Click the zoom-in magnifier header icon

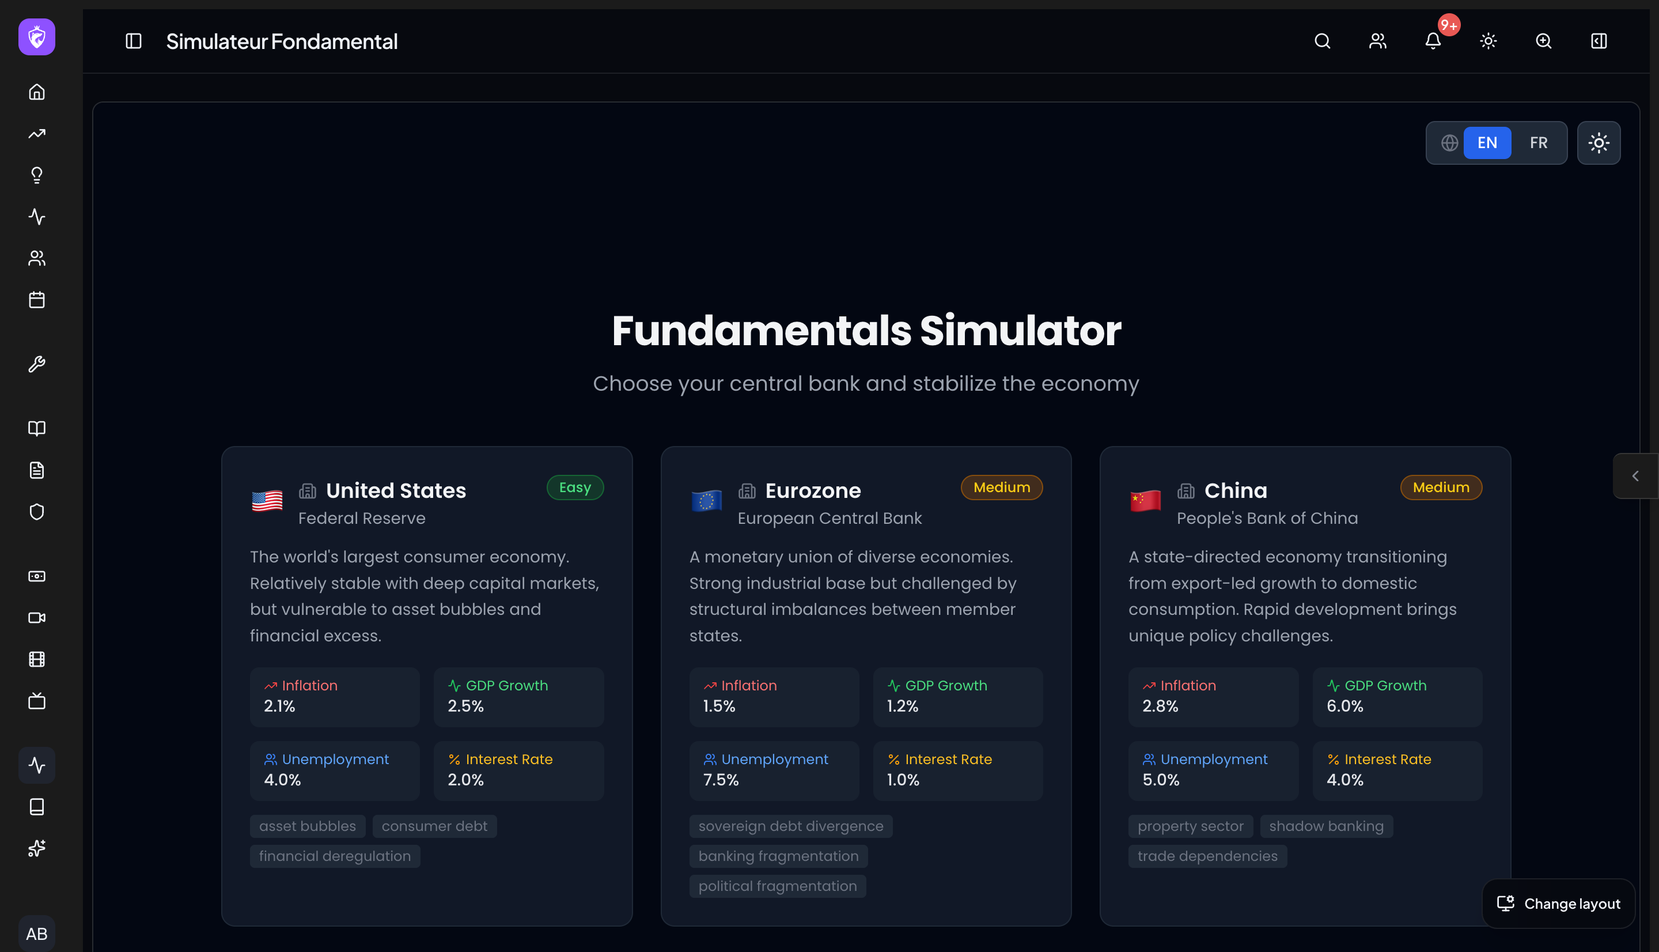(1543, 41)
